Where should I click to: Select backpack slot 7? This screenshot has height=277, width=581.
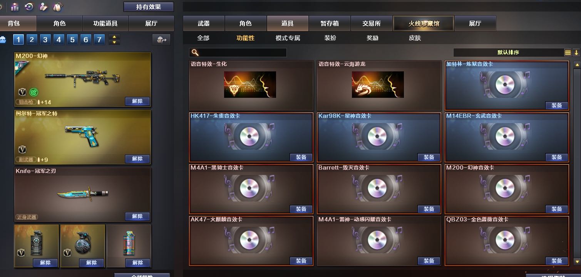(x=99, y=40)
